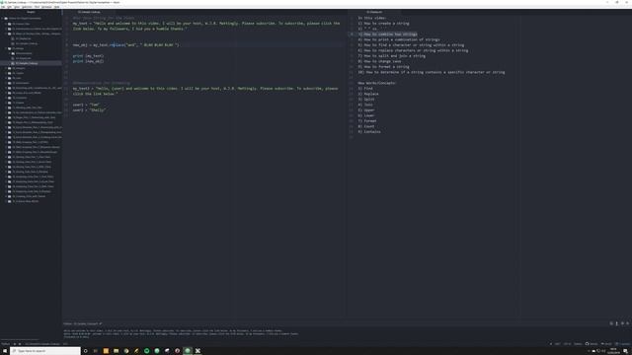Click the "2) Replace" line
Image resolution: width=632 pixels, height=355 pixels.
click(x=368, y=94)
